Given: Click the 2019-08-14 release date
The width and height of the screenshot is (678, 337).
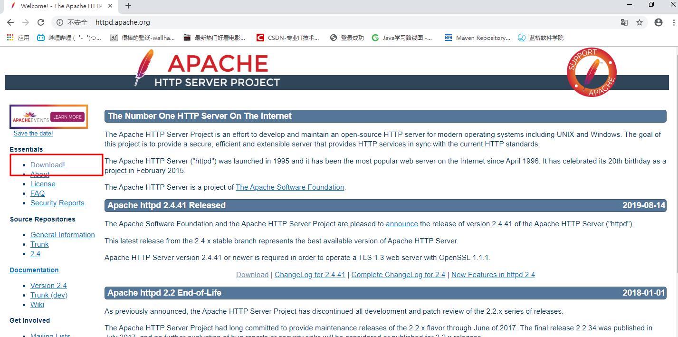Looking at the screenshot, I should 644,205.
